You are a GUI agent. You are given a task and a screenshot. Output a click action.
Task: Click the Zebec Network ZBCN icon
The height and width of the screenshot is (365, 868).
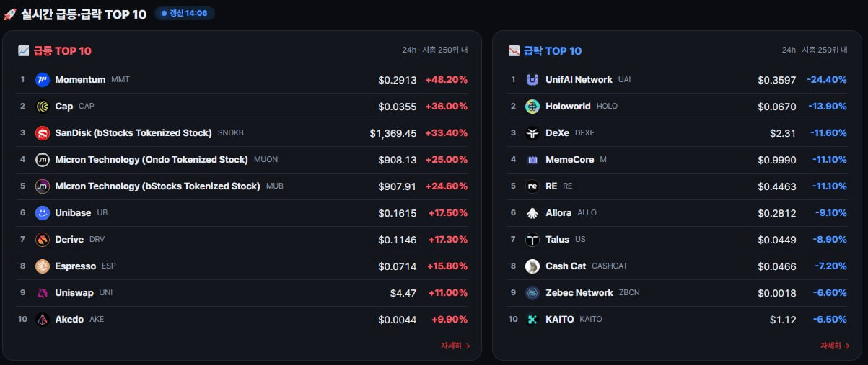[x=532, y=293]
